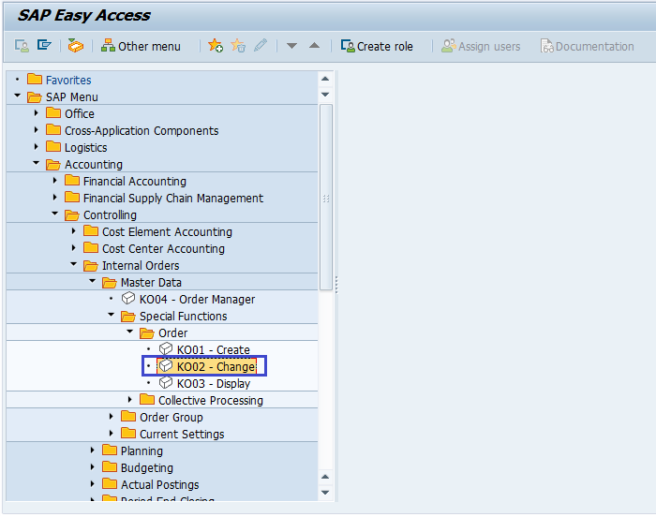Expand the Current Settings folder
The height and width of the screenshot is (517, 656).
point(111,433)
